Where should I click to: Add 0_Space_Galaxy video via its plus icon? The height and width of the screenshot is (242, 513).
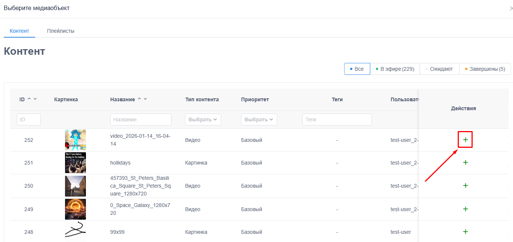click(466, 209)
